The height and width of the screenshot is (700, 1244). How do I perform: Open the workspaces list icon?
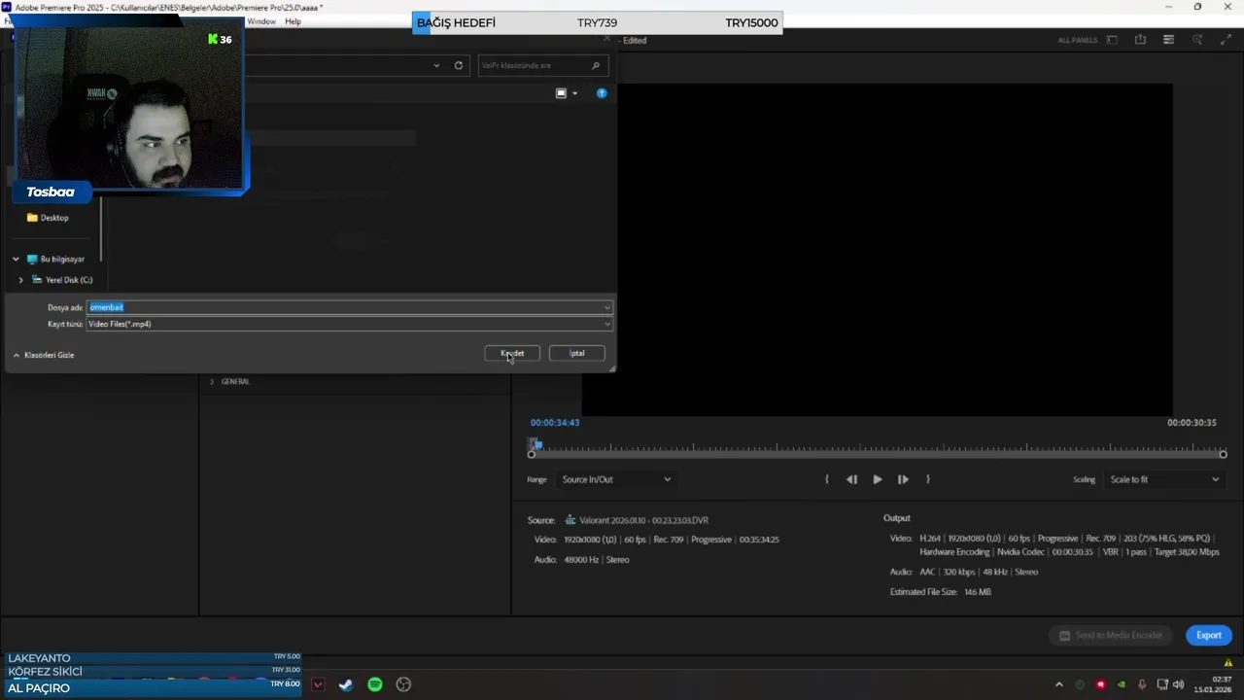tap(1168, 40)
